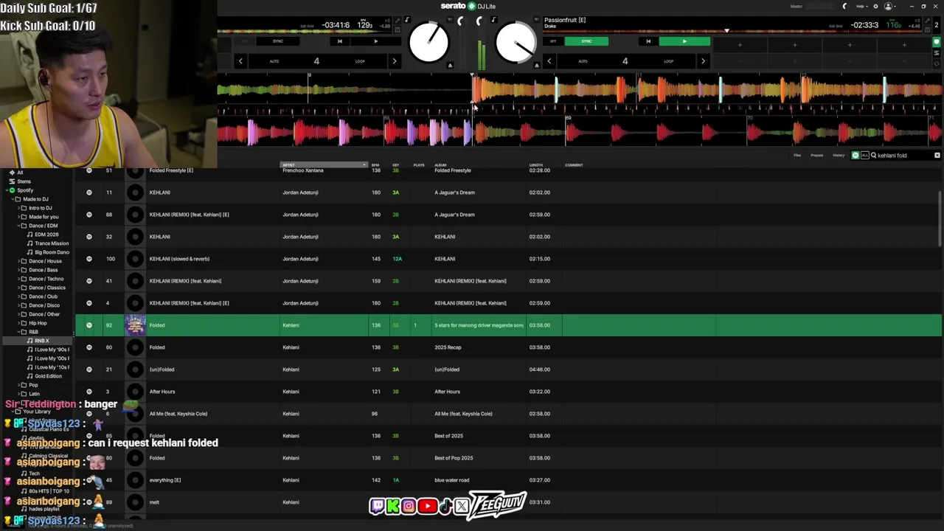
Task: Select the 'After Hours' track
Action: pos(162,392)
